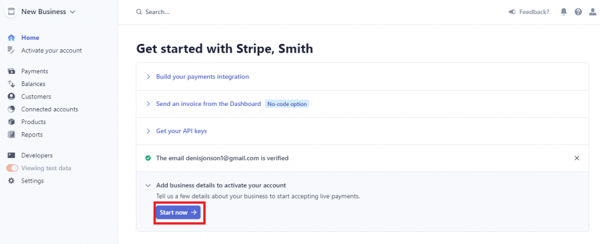The image size is (600, 244).
Task: Click the Balances arrows icon
Action: [12, 84]
